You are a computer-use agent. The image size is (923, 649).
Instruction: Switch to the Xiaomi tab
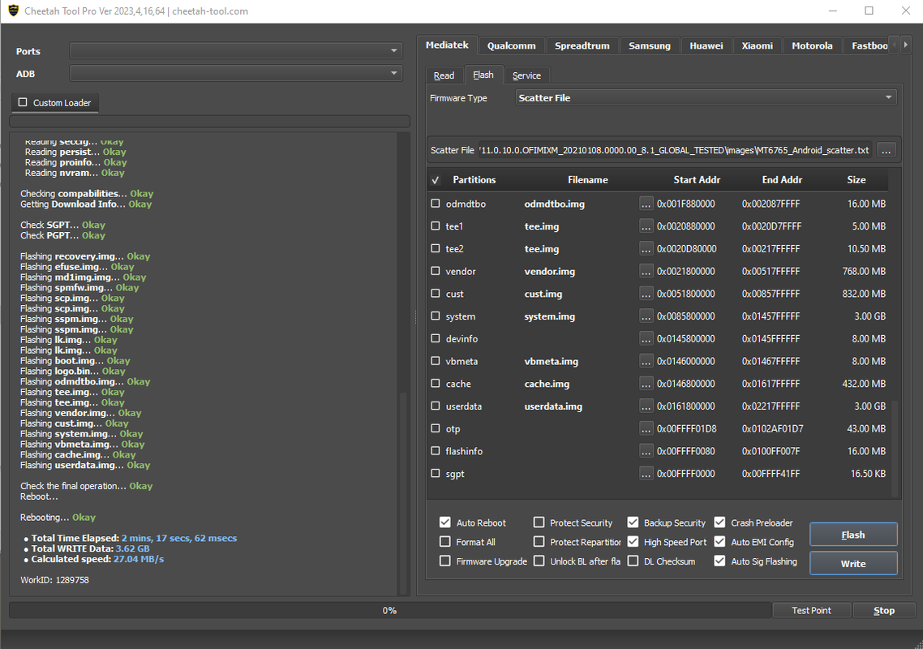(757, 46)
